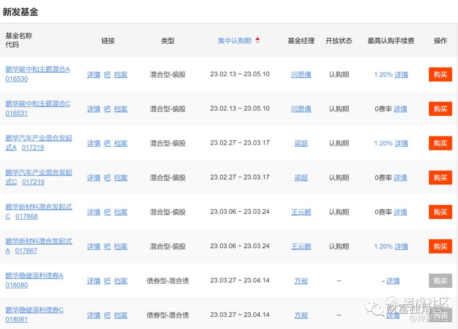
Task: View fund manager 闫思倩 in 016530 row
Action: (x=301, y=75)
